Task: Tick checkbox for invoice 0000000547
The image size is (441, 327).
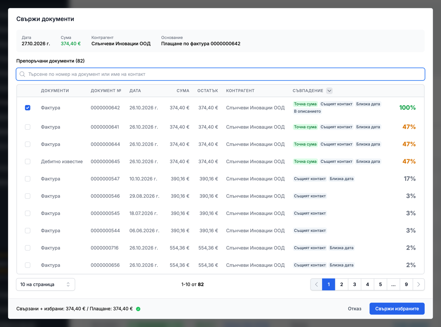Action: click(x=28, y=179)
